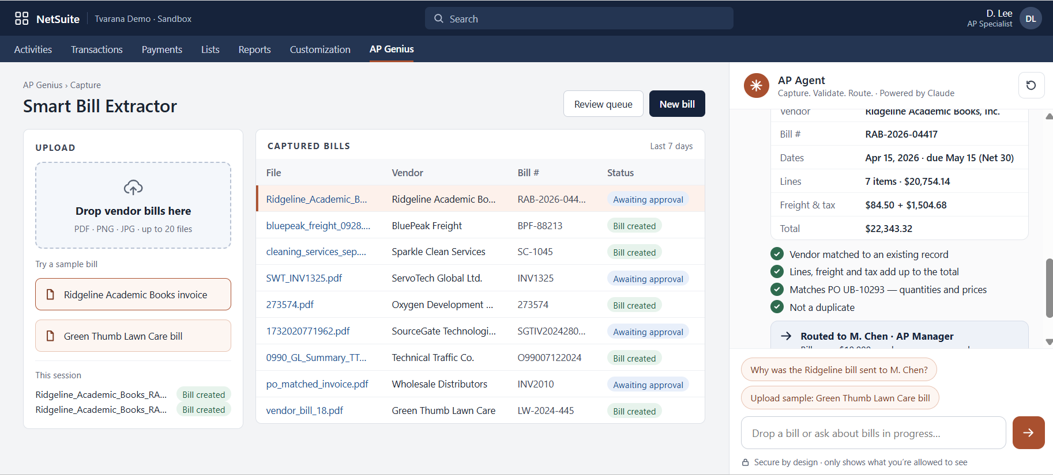Open the Customization menu
The height and width of the screenshot is (475, 1053).
coord(320,50)
